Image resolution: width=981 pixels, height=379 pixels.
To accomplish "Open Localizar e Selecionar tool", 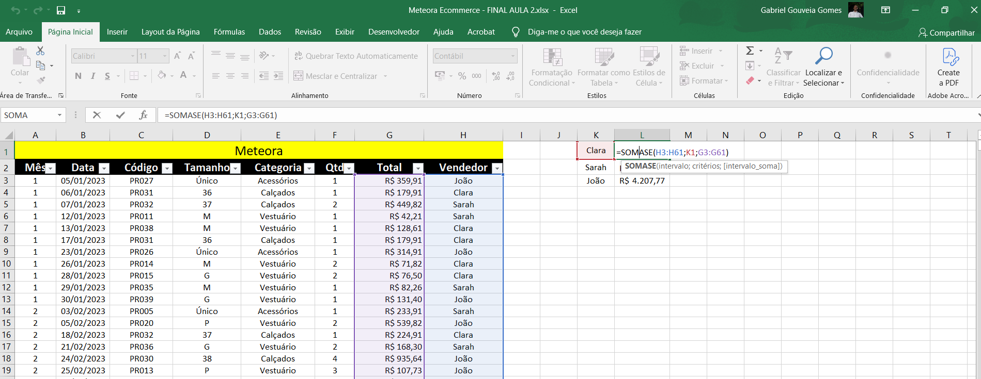I will 823,67.
